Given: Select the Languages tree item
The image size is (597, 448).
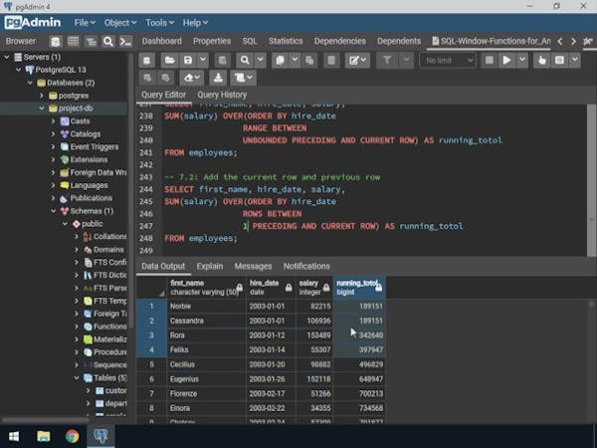Looking at the screenshot, I should point(90,185).
